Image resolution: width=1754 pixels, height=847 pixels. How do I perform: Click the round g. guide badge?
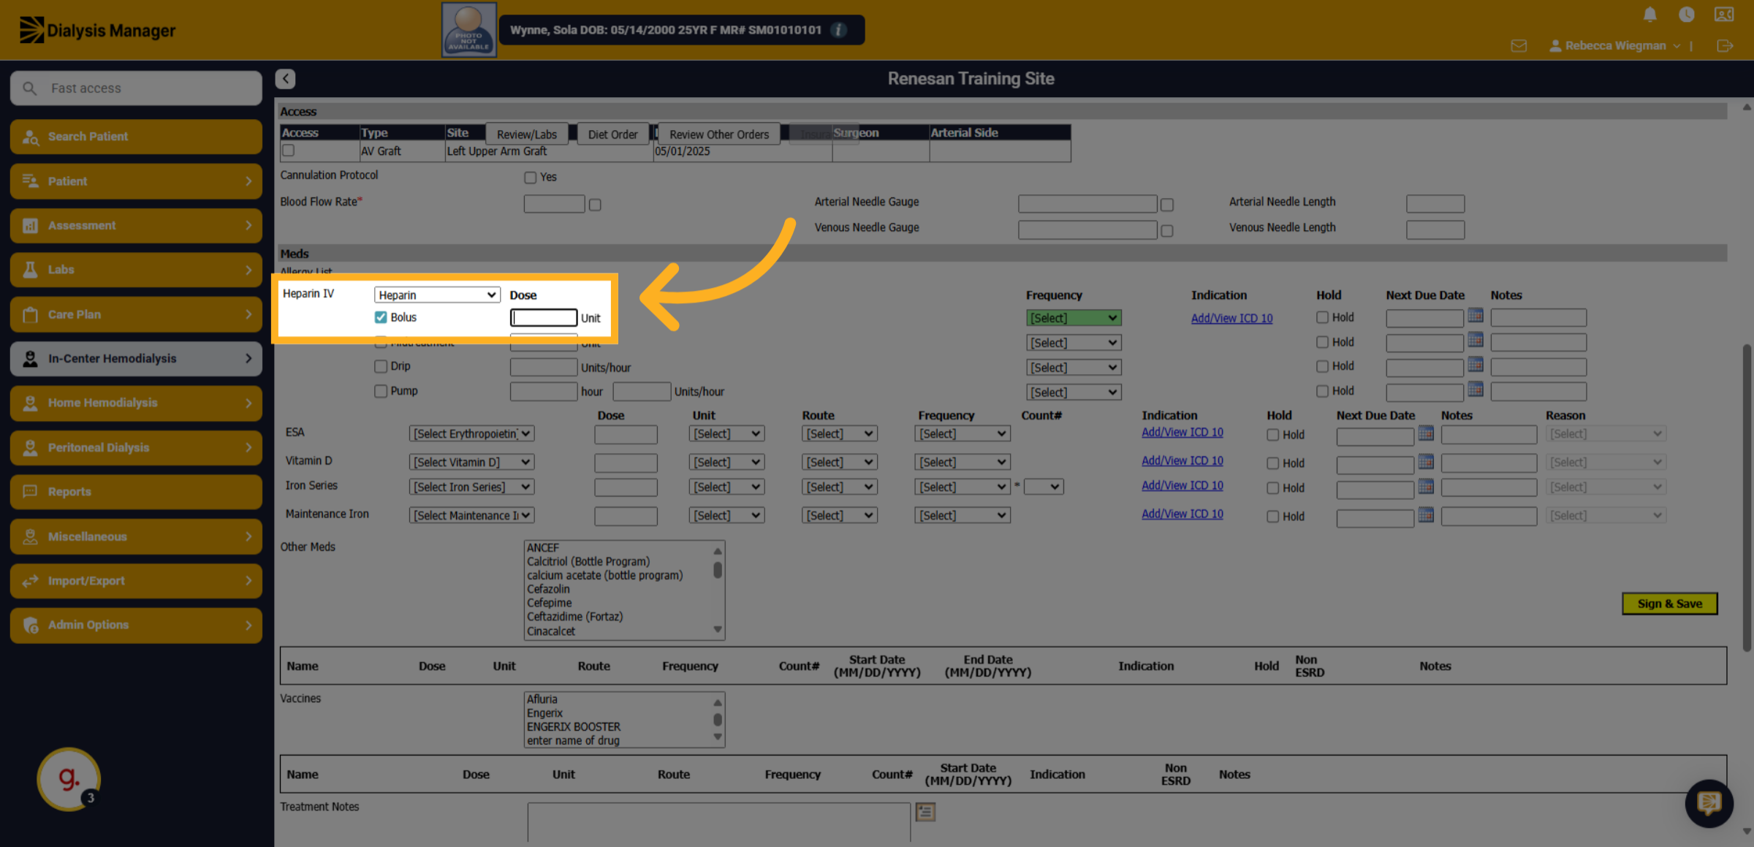pos(69,779)
